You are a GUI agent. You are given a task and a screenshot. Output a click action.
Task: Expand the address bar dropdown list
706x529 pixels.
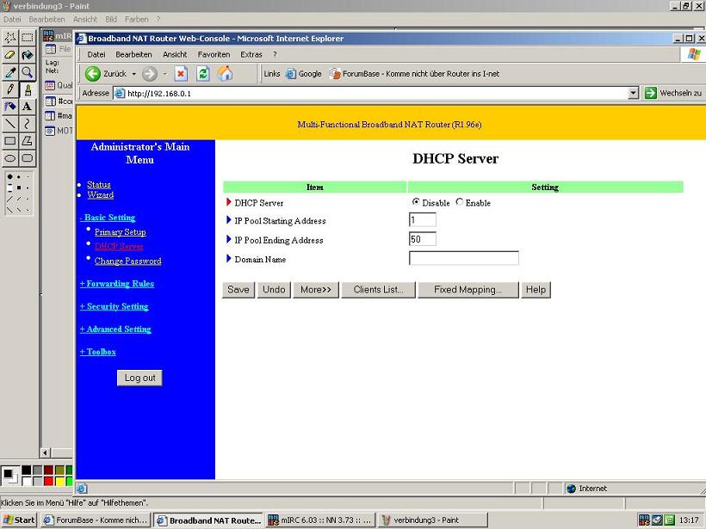(x=634, y=93)
